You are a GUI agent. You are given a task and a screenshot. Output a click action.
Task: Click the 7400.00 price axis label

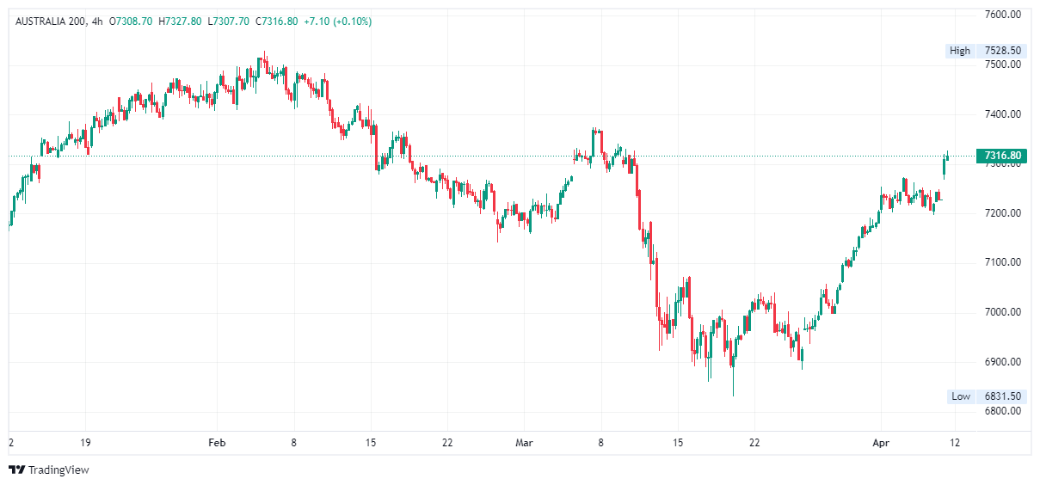click(1002, 114)
